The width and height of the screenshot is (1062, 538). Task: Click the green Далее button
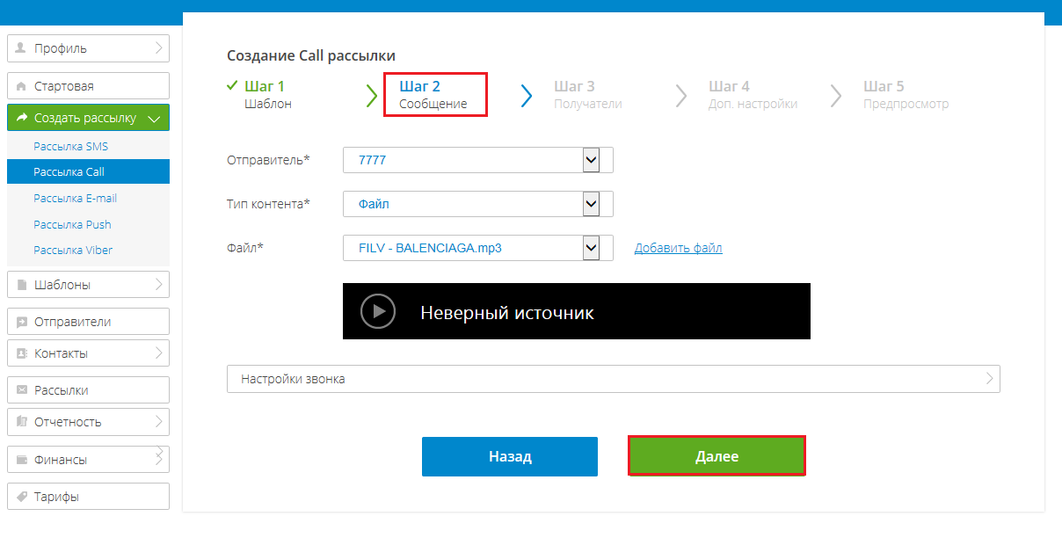point(716,457)
